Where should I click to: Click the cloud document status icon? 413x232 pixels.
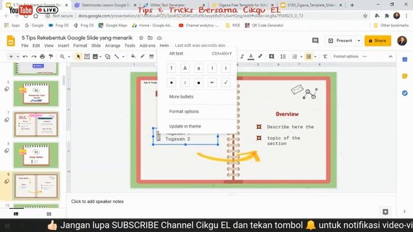(x=159, y=38)
